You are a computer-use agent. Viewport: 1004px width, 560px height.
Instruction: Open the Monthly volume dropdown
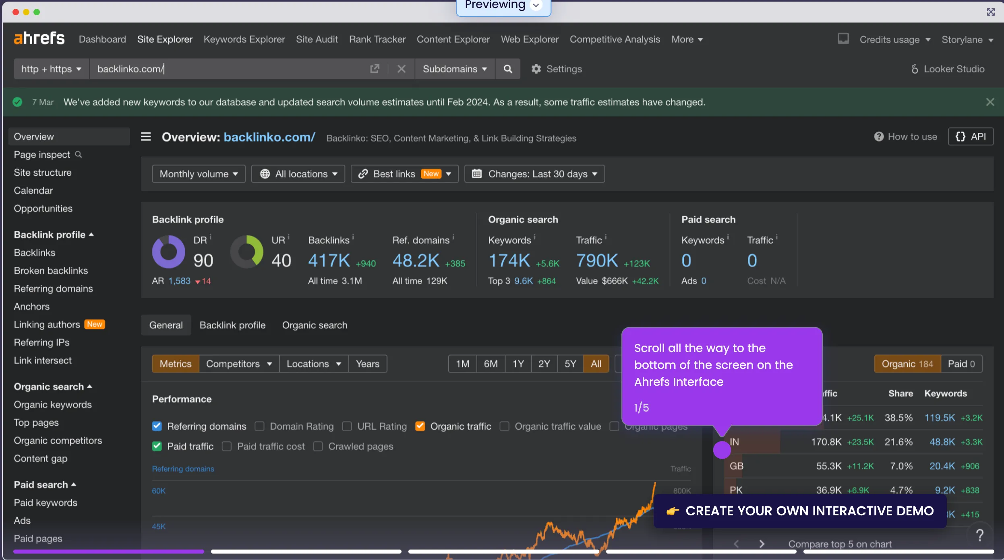(199, 174)
